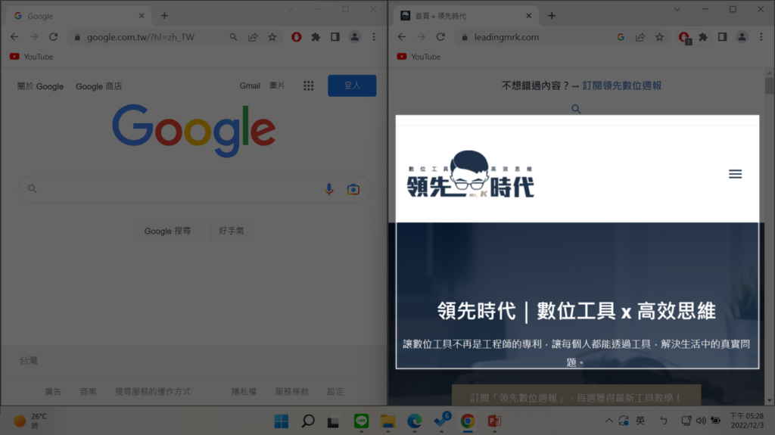The width and height of the screenshot is (775, 435).
Task: Click the zoom magnifier icon in Google address bar
Action: click(x=233, y=37)
